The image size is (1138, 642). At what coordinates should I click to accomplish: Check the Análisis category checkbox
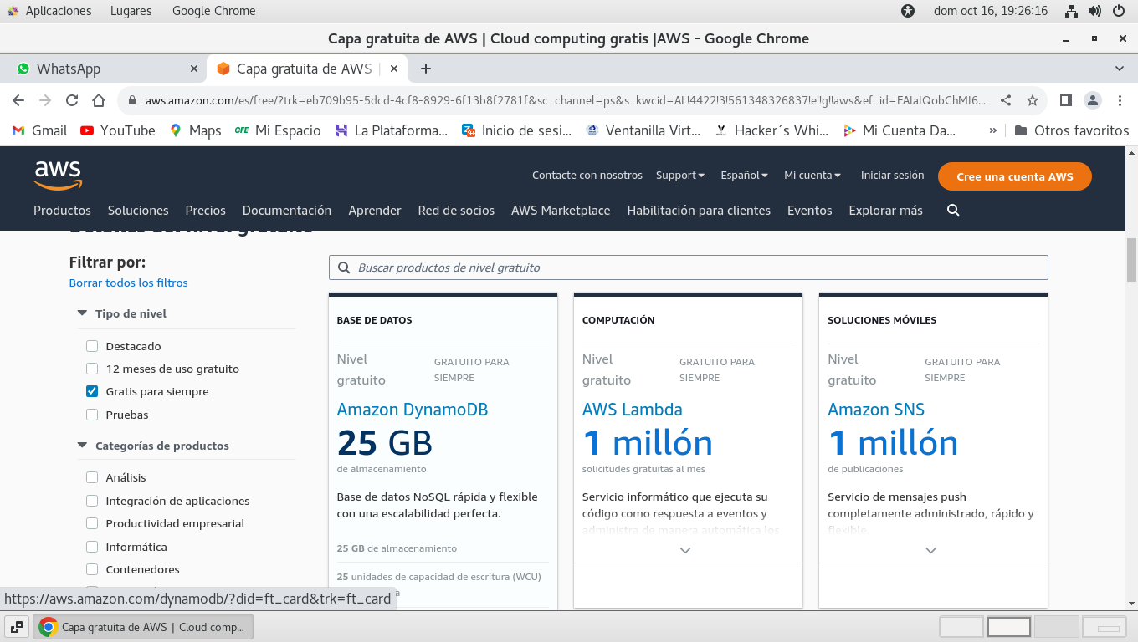tap(92, 477)
